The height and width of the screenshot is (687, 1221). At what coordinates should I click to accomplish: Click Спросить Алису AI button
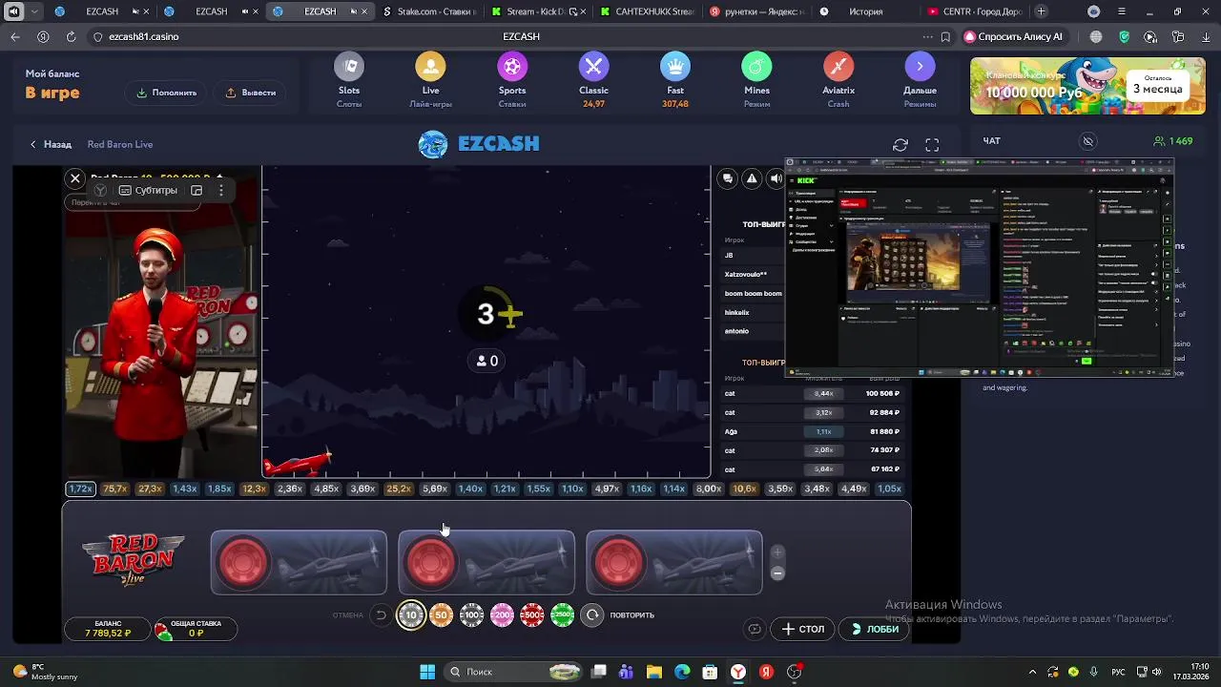point(1013,36)
